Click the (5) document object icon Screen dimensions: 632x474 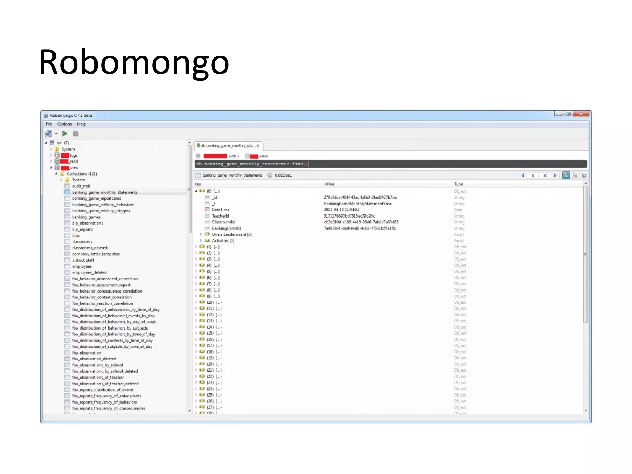click(x=202, y=271)
